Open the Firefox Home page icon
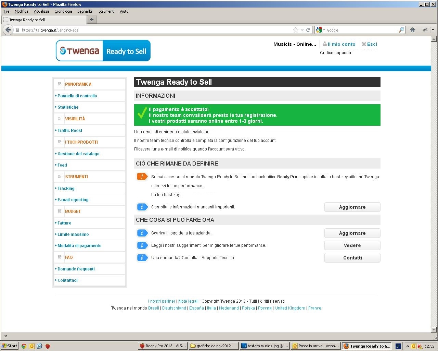The height and width of the screenshot is (351, 438). click(413, 30)
